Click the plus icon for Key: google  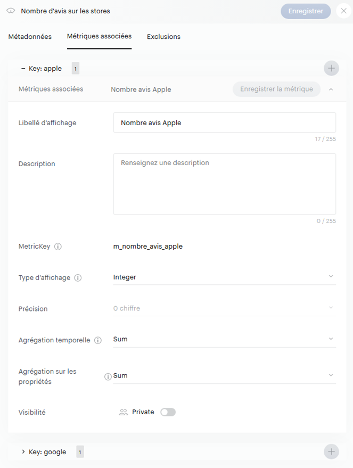pos(331,452)
